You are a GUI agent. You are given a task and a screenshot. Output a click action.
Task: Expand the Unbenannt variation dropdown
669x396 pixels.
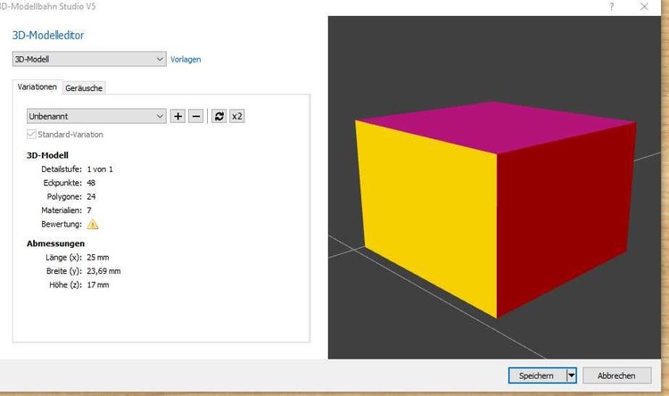pyautogui.click(x=96, y=116)
